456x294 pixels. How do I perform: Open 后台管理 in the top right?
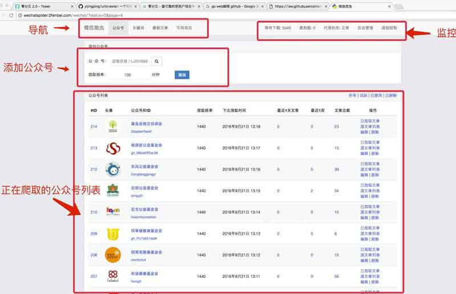tap(365, 27)
